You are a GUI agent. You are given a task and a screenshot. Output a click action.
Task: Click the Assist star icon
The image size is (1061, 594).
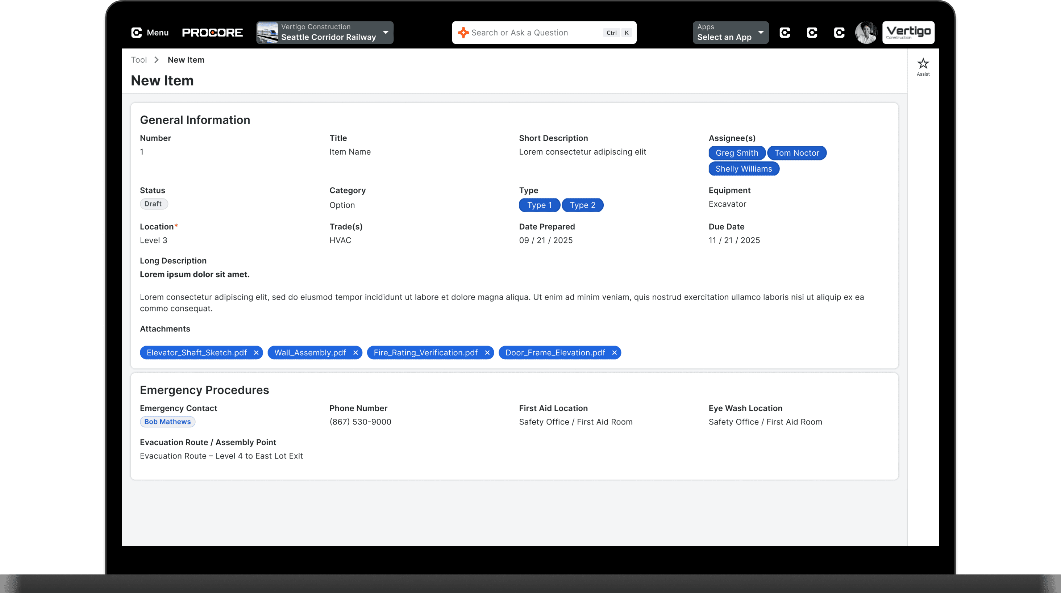pyautogui.click(x=923, y=64)
